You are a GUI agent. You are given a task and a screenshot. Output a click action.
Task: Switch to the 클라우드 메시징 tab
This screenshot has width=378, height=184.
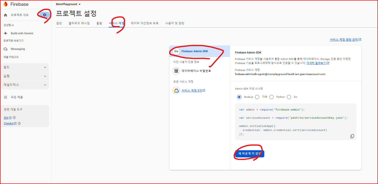[x=79, y=23]
